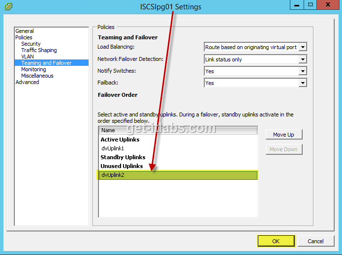
Task: Select General in the settings tree
Action: [25, 31]
